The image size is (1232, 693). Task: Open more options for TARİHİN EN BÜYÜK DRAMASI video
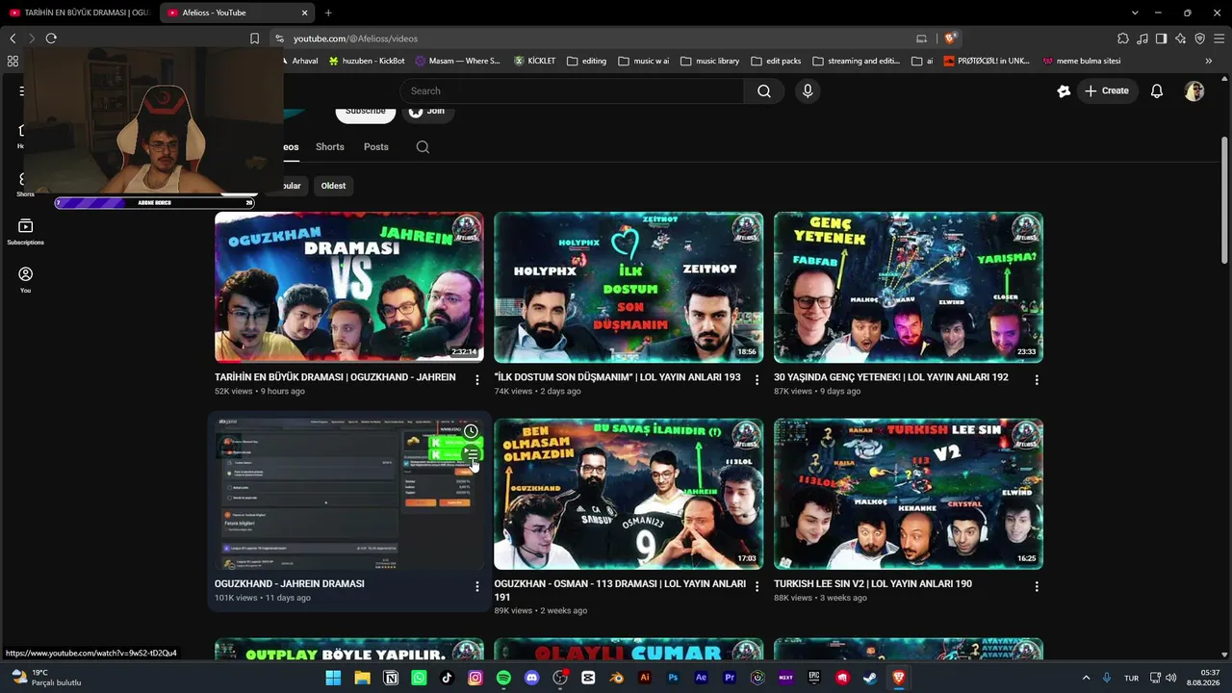click(x=477, y=380)
